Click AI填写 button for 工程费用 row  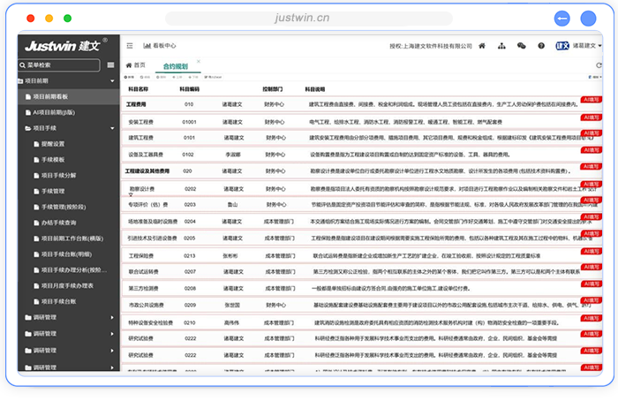pyautogui.click(x=592, y=100)
